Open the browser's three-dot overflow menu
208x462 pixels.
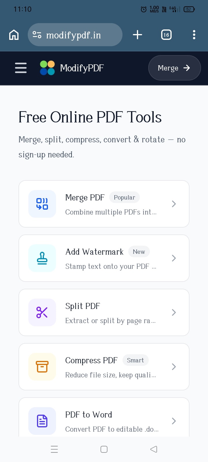[194, 35]
